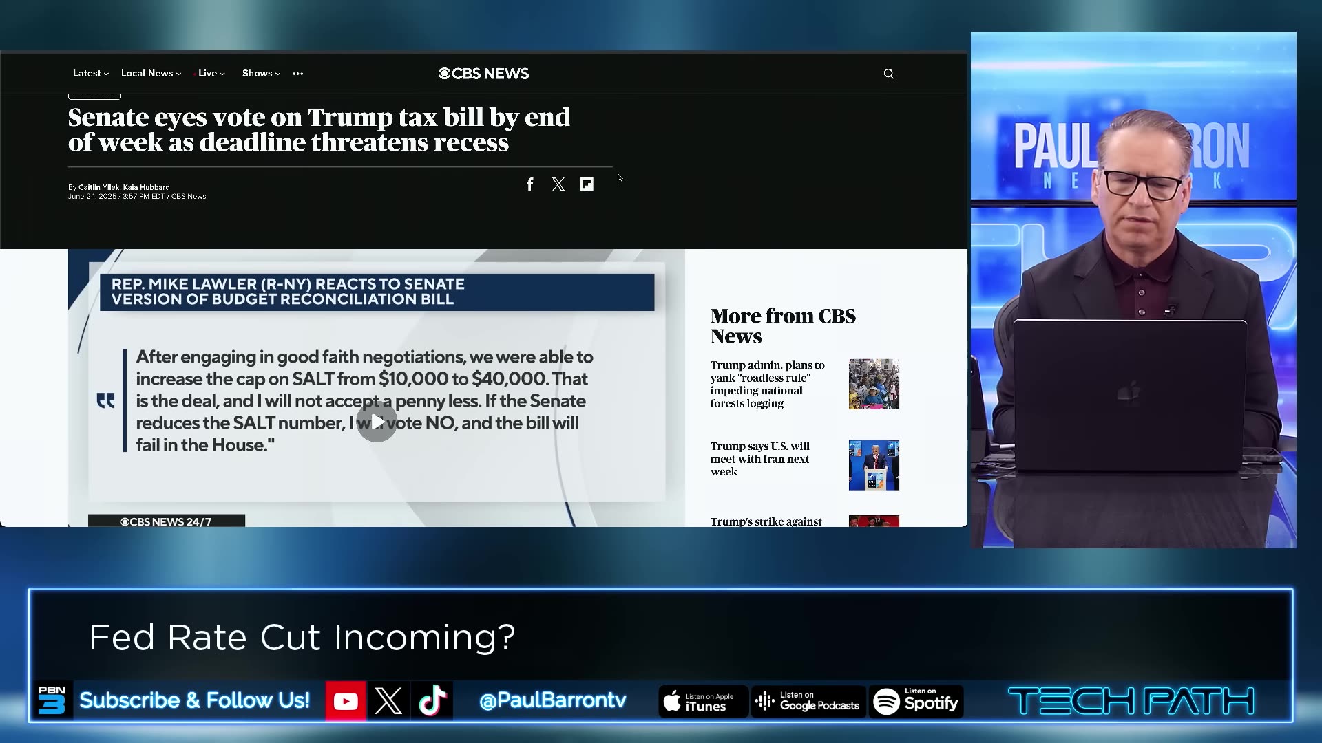Click the YouTube icon in banner

(346, 701)
